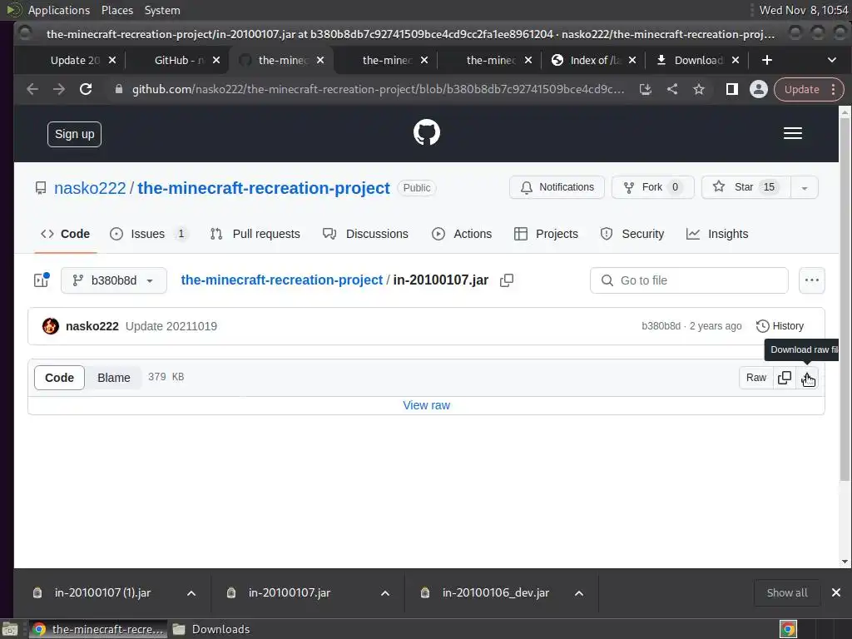Copy the in-20100107.jar file path
This screenshot has height=639, width=852.
pyautogui.click(x=507, y=280)
